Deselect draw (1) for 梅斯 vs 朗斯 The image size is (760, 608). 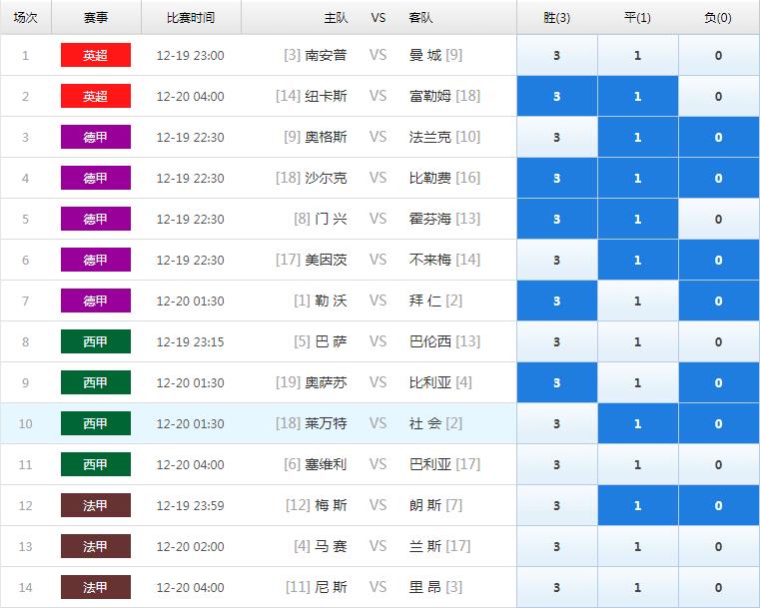pos(638,505)
